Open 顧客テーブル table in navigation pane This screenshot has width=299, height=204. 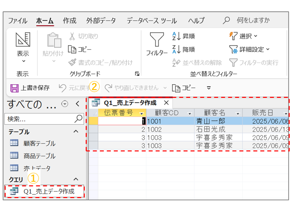tap(39, 143)
